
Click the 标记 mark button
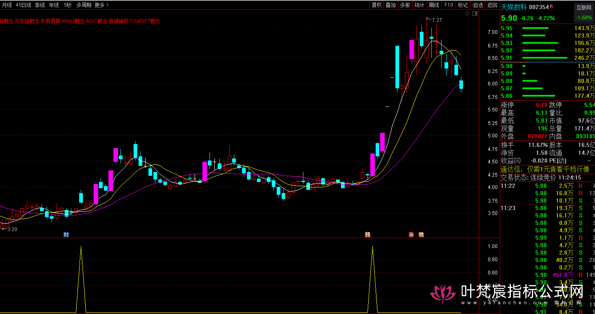(463, 5)
